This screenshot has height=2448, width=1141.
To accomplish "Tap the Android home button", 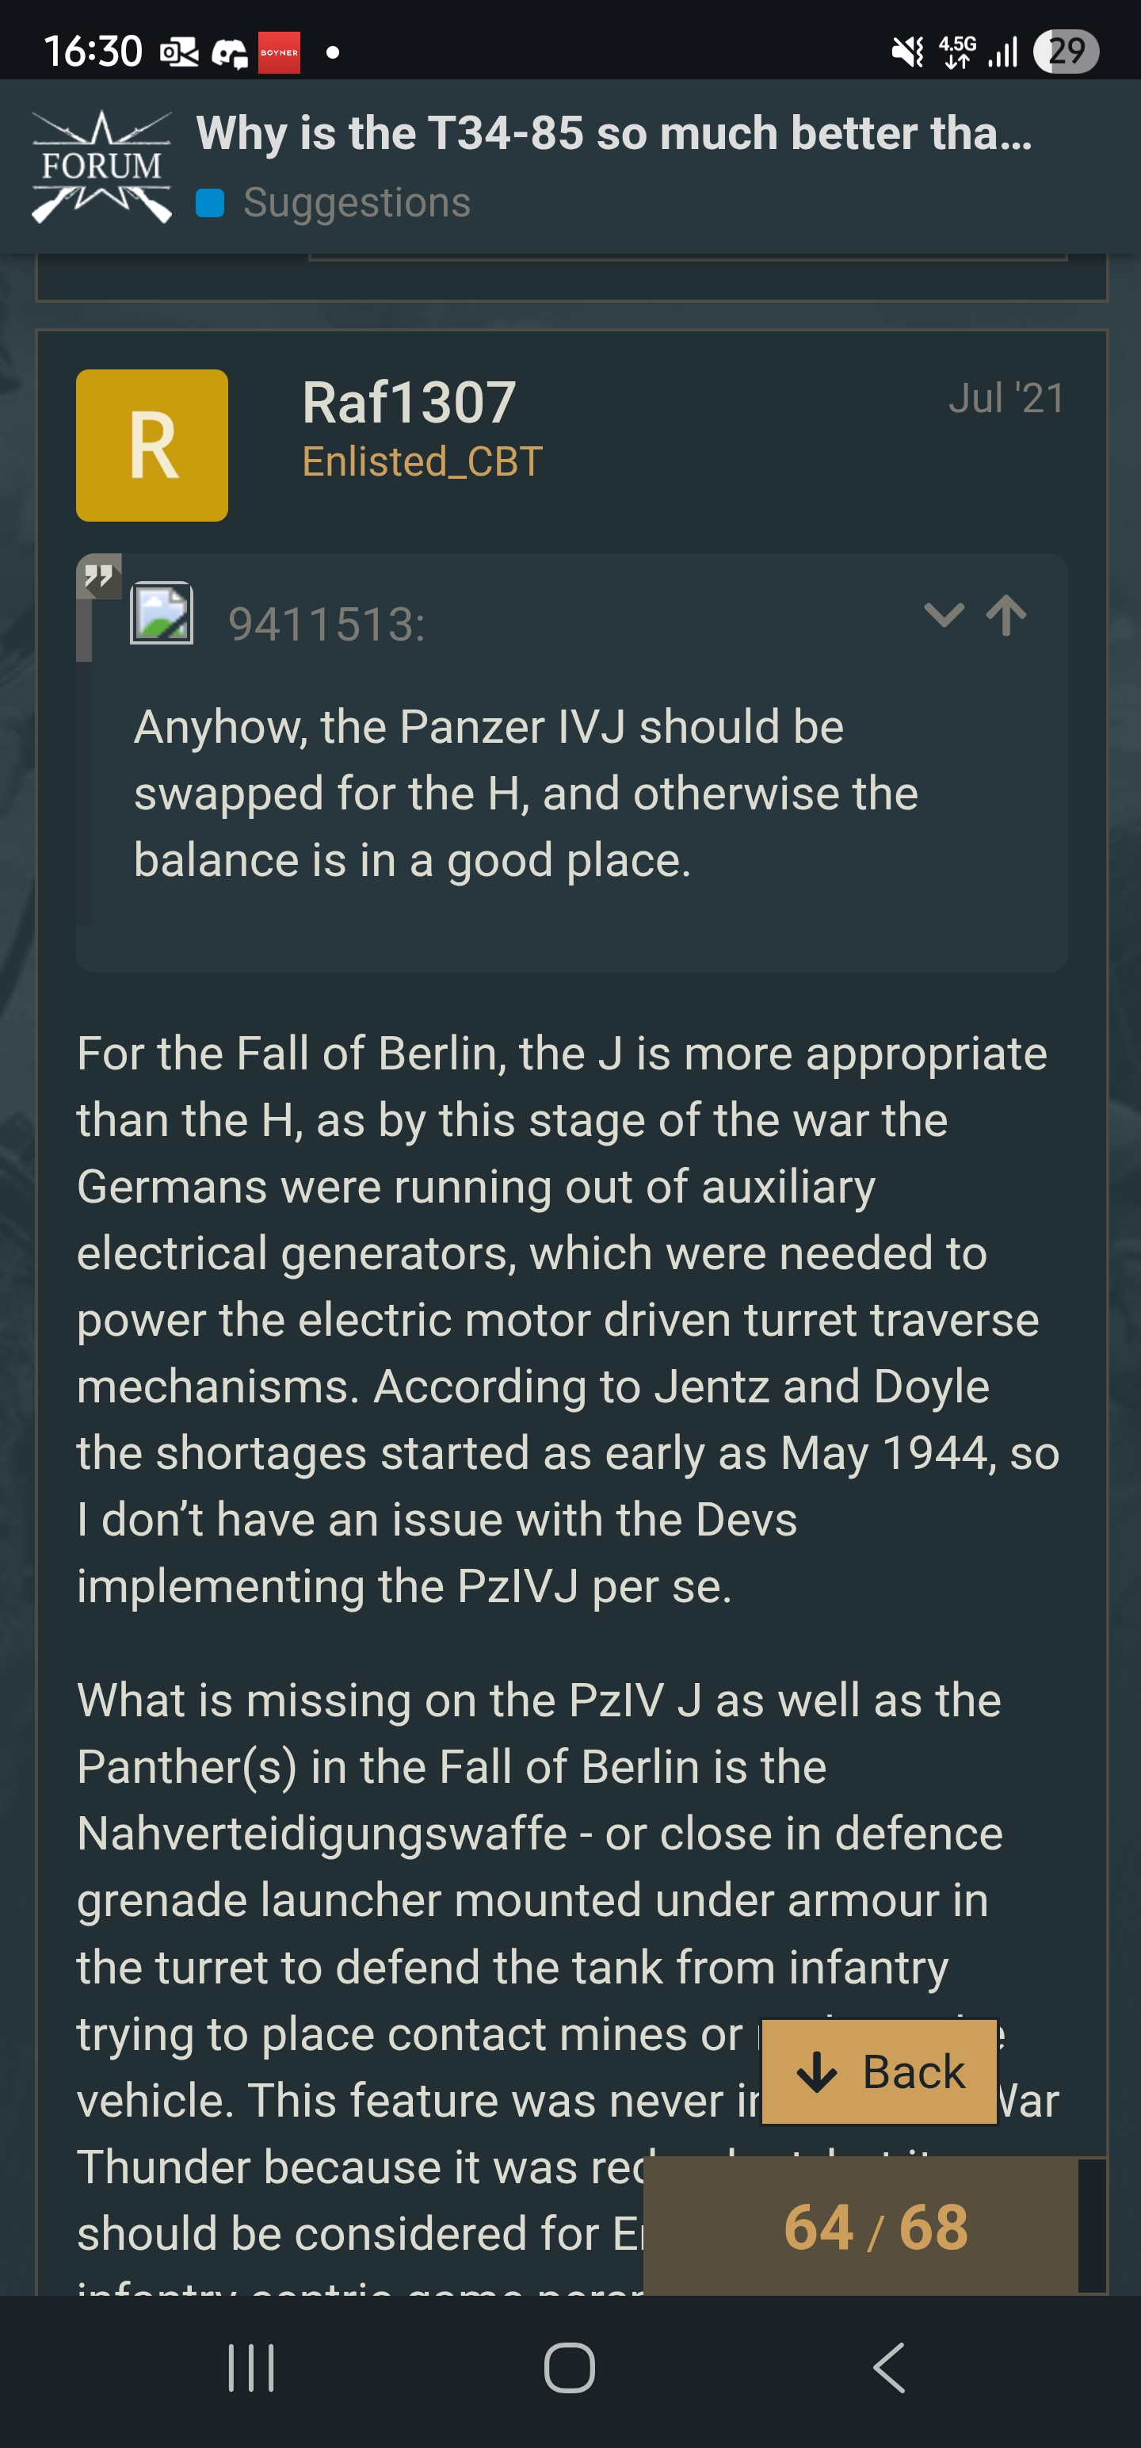I will point(570,2367).
